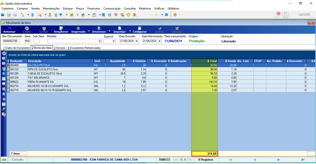The width and height of the screenshot is (316, 164).
Task: Expand the Data Movimento date dropdown
Action: pyautogui.click(x=159, y=41)
